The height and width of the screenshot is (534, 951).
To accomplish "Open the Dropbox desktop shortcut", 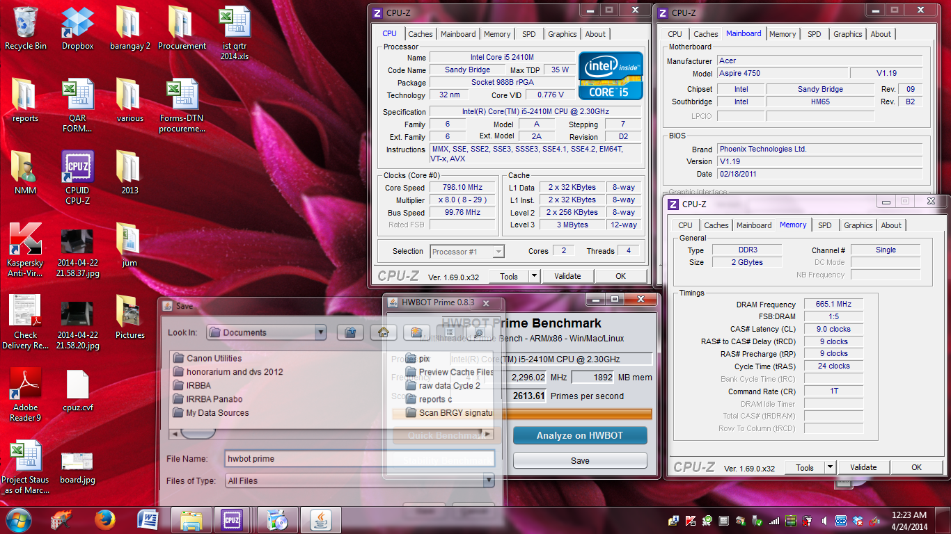I will tap(77, 28).
